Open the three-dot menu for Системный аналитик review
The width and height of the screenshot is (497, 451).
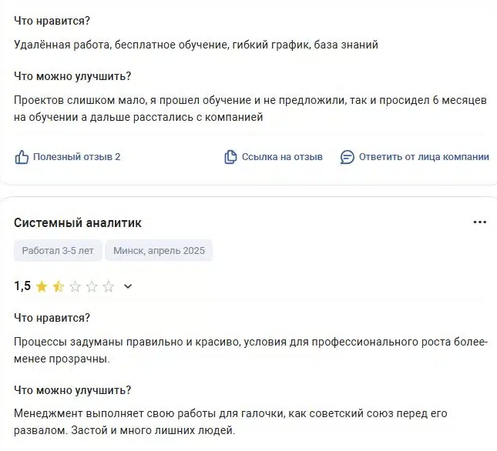(x=479, y=222)
